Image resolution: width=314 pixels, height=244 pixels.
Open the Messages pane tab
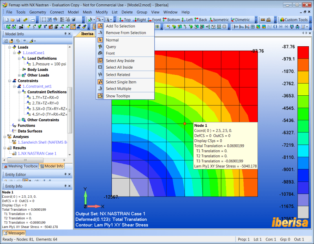pos(14,233)
